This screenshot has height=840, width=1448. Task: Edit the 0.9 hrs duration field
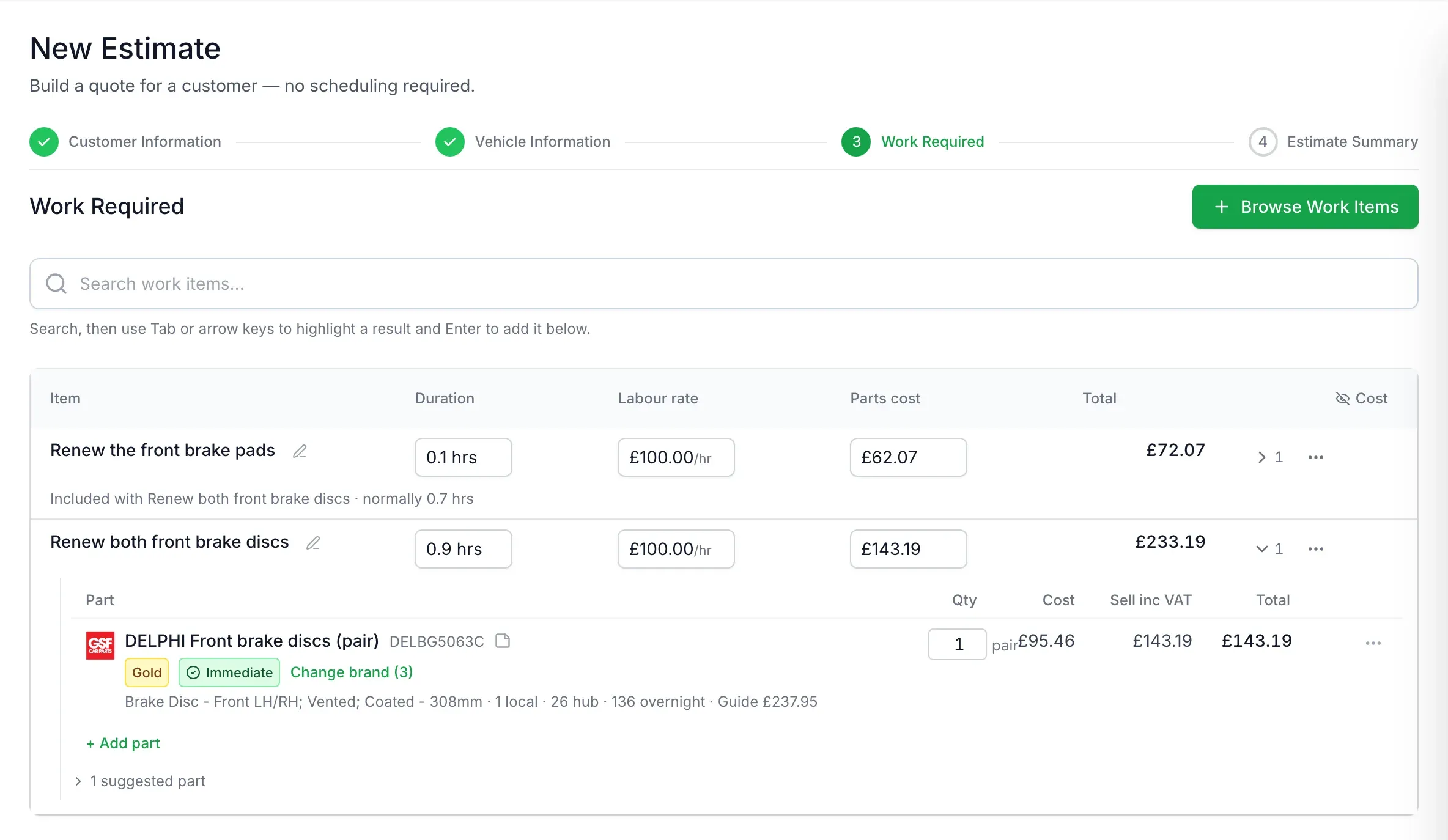(464, 549)
